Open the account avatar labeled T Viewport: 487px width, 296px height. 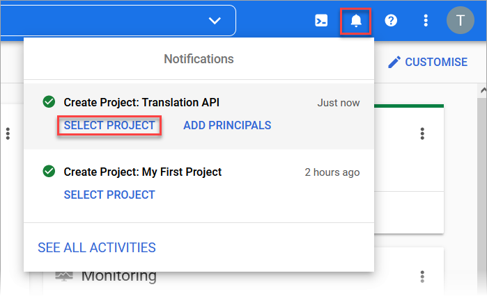click(x=461, y=20)
